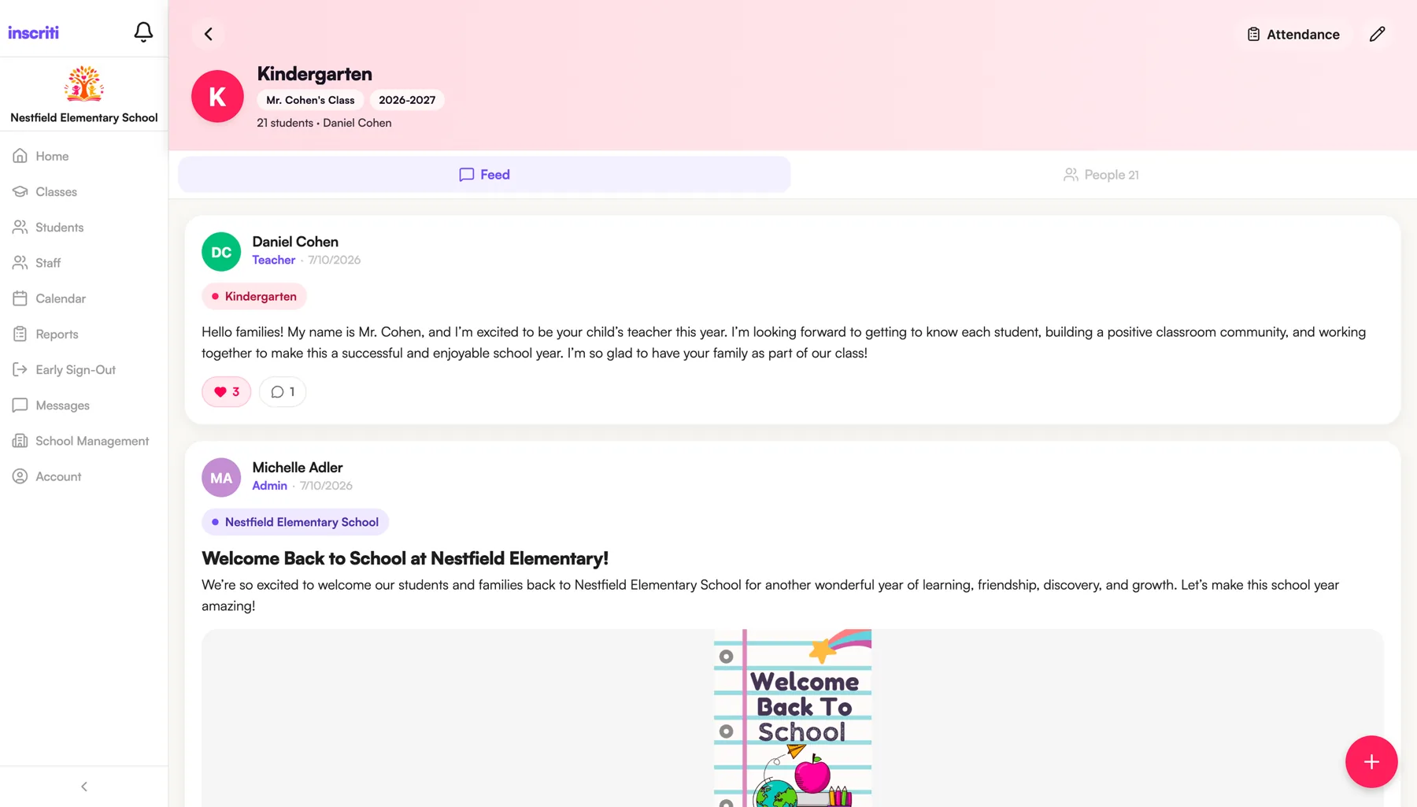This screenshot has width=1417, height=807.
Task: Click the Nestfield Elementary School tree logo
Action: point(84,83)
